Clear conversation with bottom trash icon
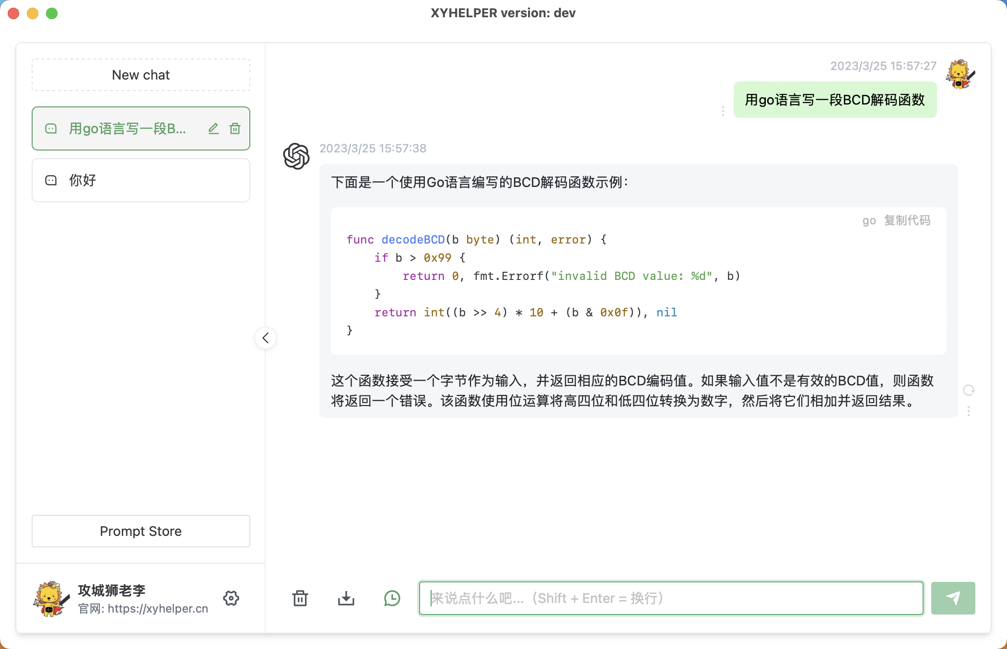The width and height of the screenshot is (1007, 649). (300, 598)
